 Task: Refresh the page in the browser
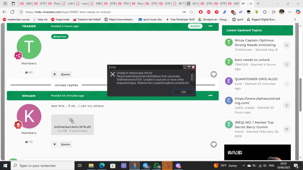pyautogui.click(x=12, y=12)
